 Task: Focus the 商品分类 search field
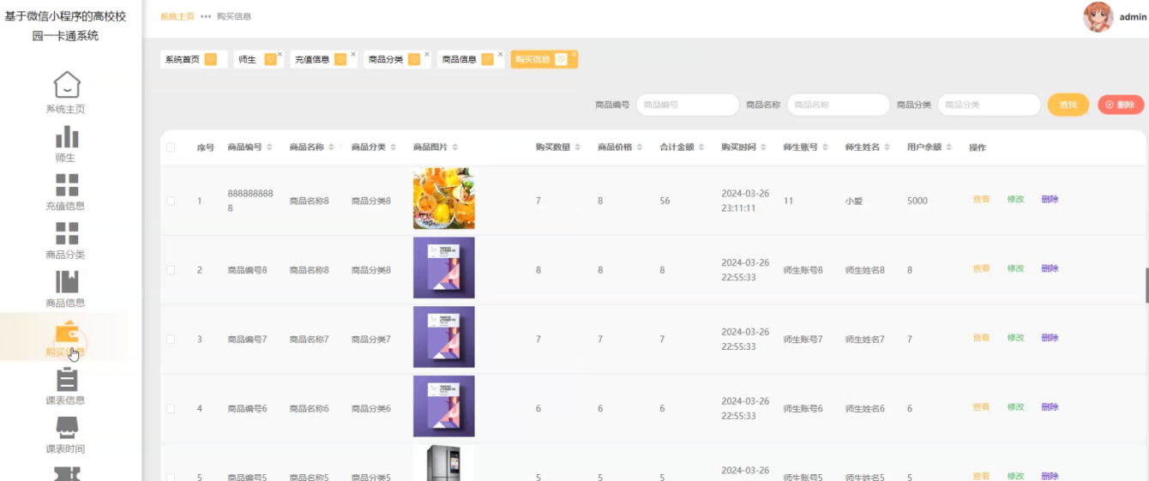[x=990, y=105]
